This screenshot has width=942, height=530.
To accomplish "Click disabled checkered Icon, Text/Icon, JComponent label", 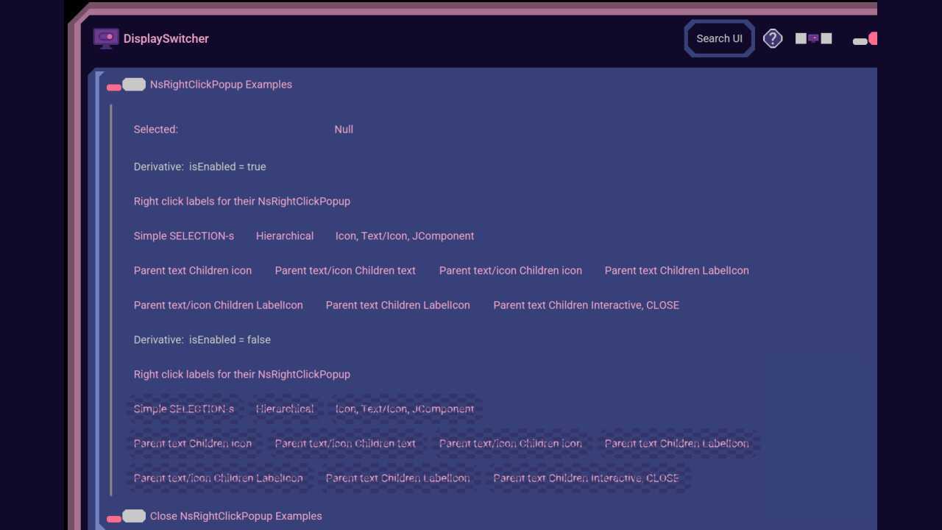I will pos(405,409).
